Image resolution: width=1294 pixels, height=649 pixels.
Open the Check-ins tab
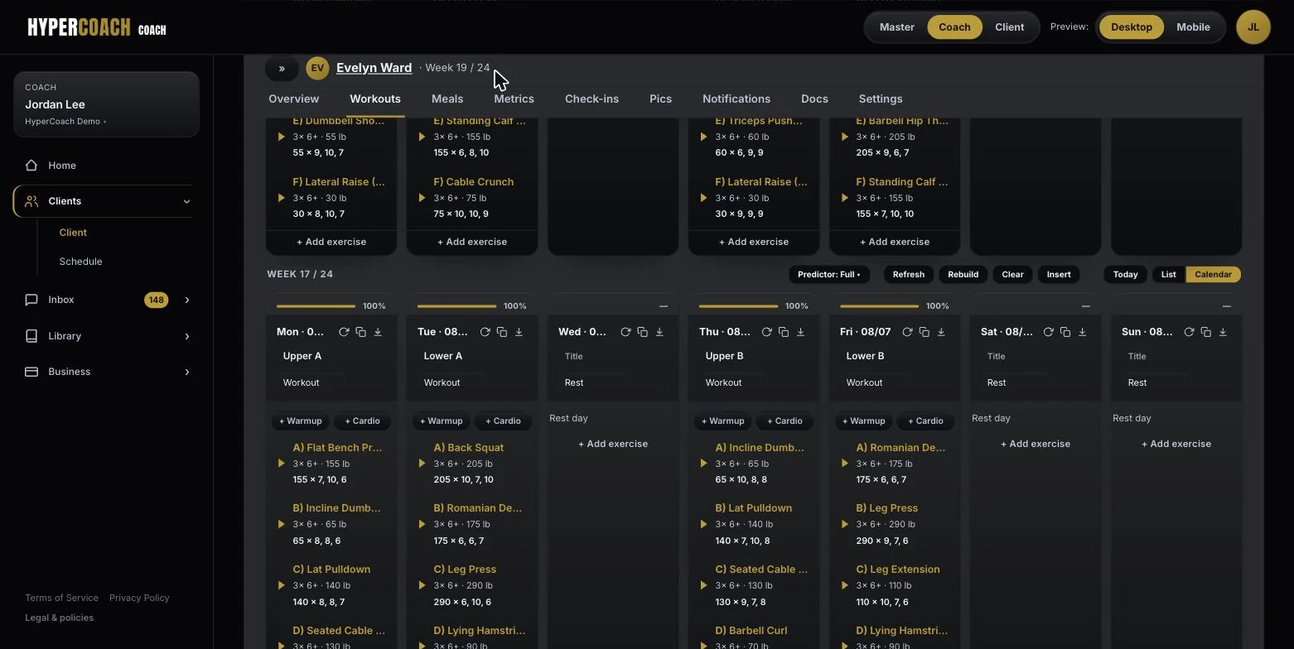tap(591, 99)
